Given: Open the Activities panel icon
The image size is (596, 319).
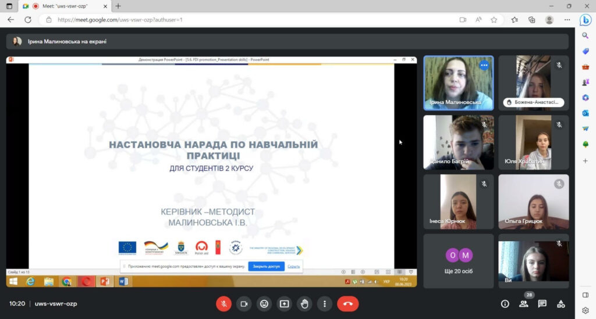Looking at the screenshot, I should click(561, 303).
